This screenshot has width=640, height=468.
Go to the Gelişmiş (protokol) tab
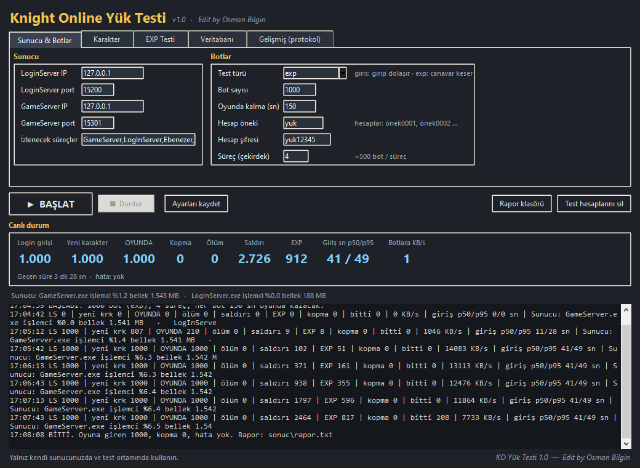(x=290, y=39)
